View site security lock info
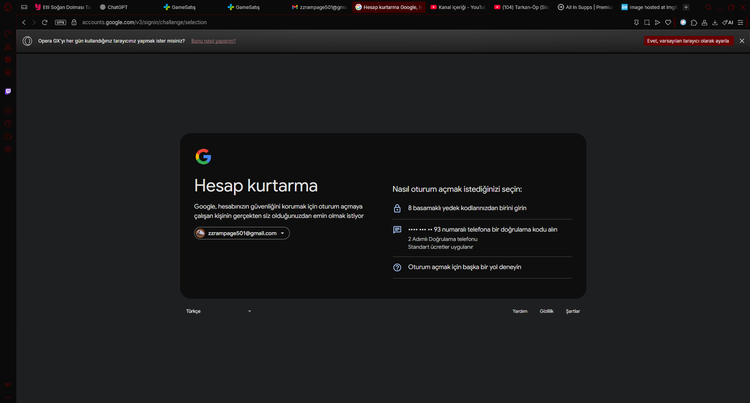The width and height of the screenshot is (750, 403). coord(74,22)
